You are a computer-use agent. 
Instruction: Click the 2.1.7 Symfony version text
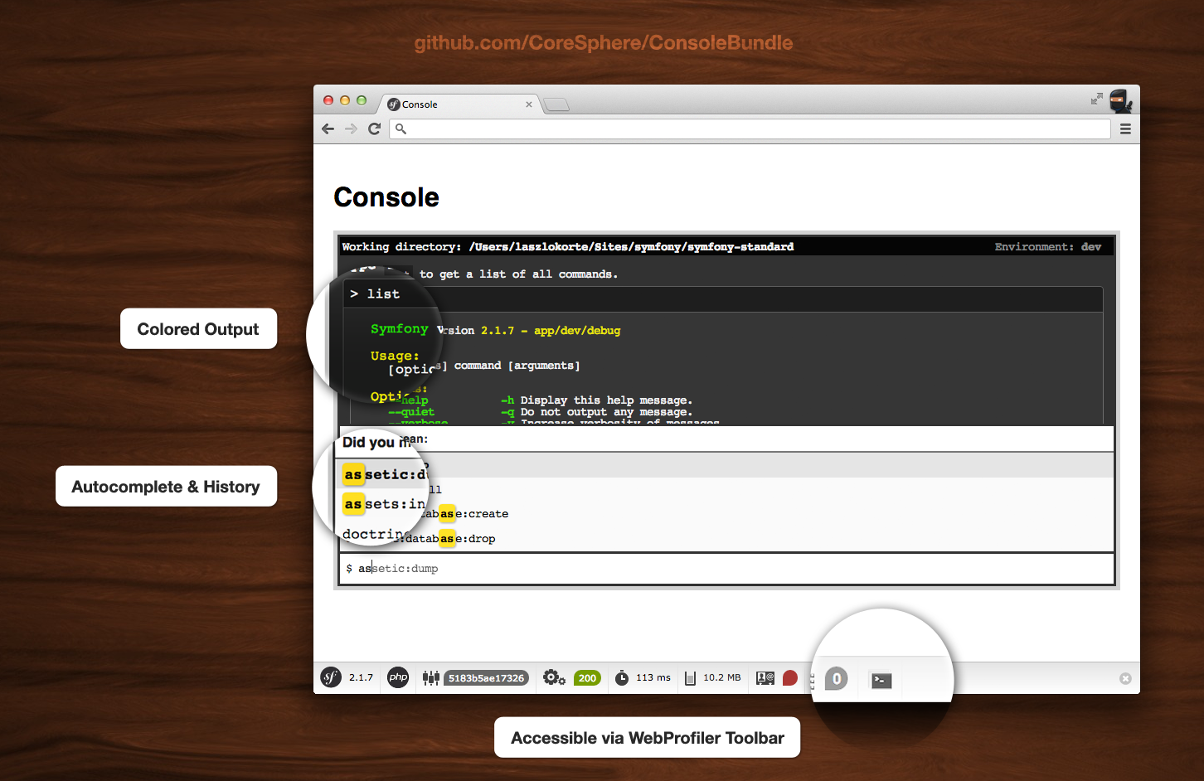point(361,677)
